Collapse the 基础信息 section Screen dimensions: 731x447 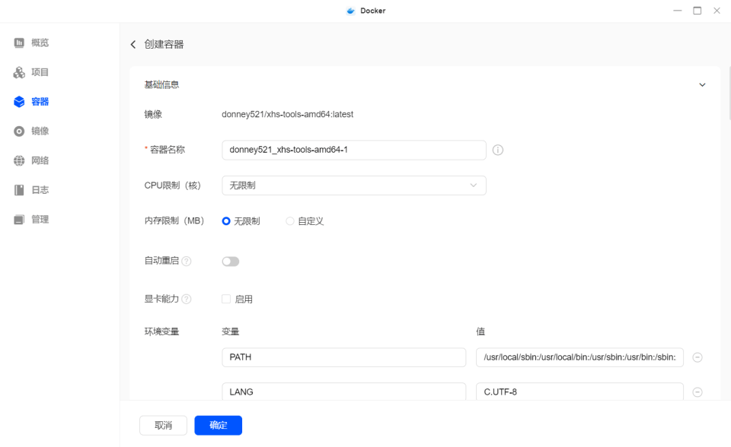[x=702, y=84]
